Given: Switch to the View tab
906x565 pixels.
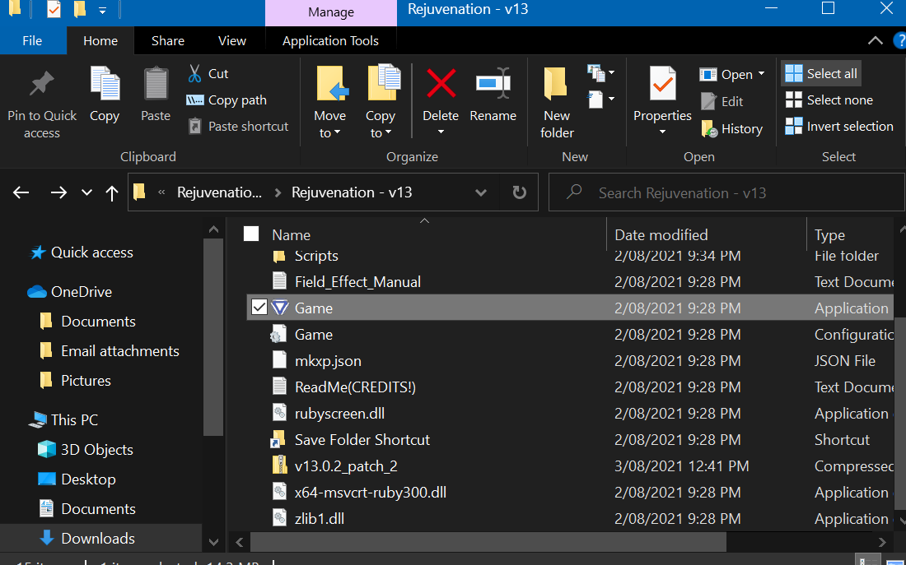Looking at the screenshot, I should (x=232, y=41).
